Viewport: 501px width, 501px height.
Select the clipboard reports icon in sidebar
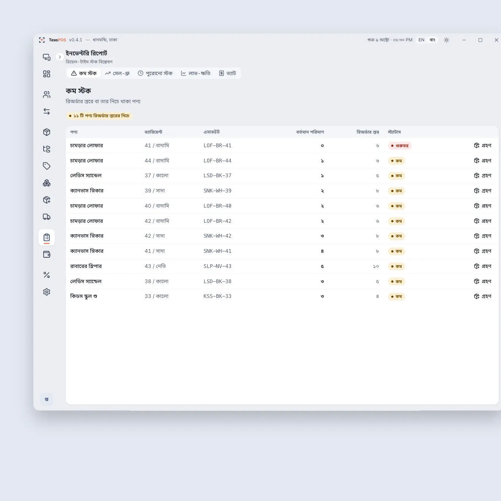click(47, 238)
